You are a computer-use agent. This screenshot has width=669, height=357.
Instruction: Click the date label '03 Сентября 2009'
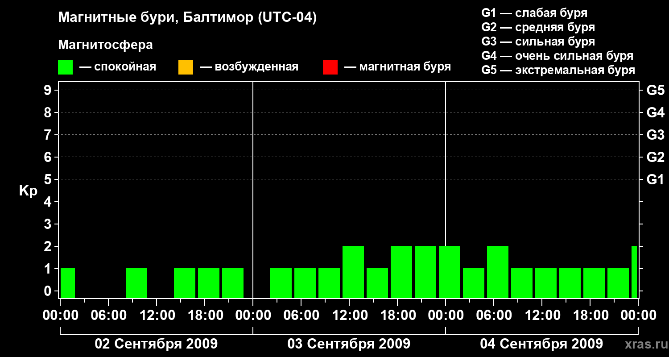pyautogui.click(x=349, y=344)
